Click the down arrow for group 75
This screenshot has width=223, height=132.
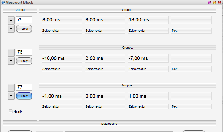pos(11,28)
